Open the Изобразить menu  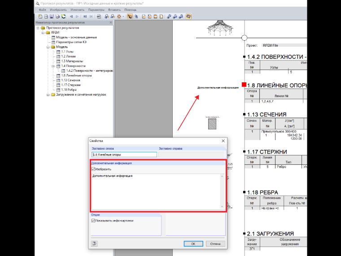(58, 10)
